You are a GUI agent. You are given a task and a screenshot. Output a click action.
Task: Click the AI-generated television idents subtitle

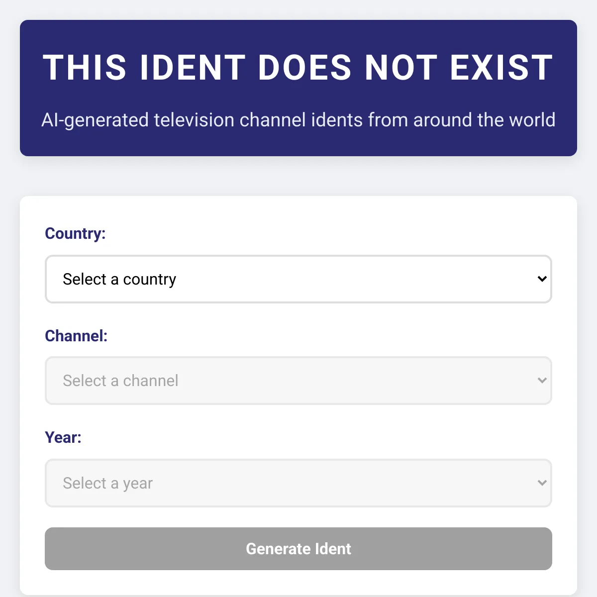coord(298,120)
